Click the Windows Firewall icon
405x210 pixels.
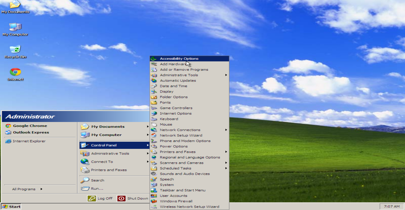pos(154,201)
